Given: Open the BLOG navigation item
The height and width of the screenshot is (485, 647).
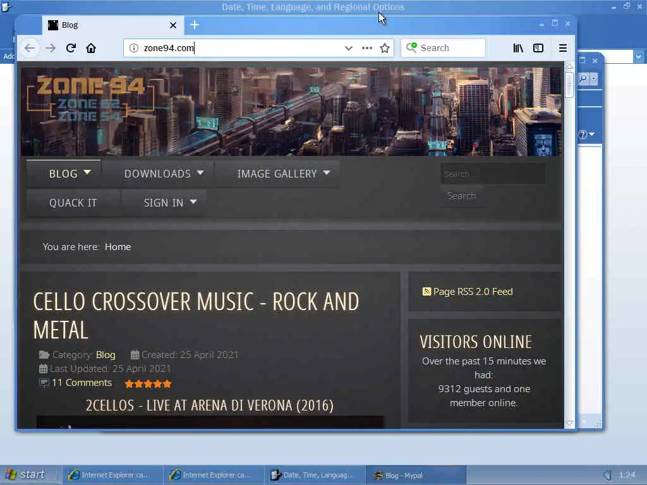Looking at the screenshot, I should (x=64, y=174).
